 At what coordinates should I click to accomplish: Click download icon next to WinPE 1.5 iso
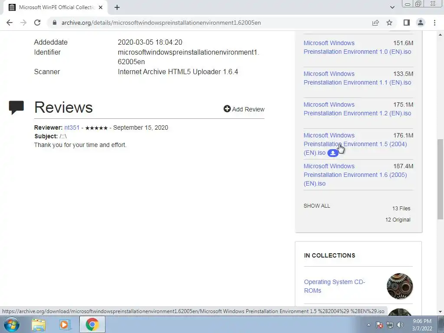333,153
